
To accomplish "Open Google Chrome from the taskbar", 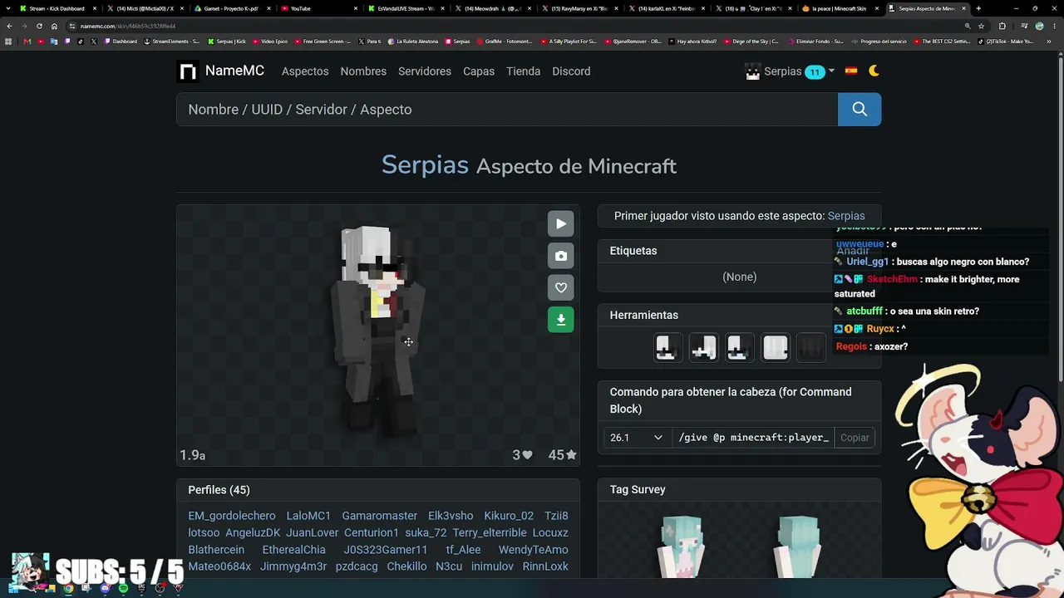I will coord(68,588).
